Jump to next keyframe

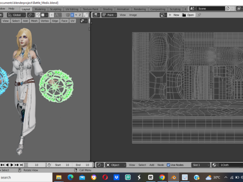click(x=17, y=165)
